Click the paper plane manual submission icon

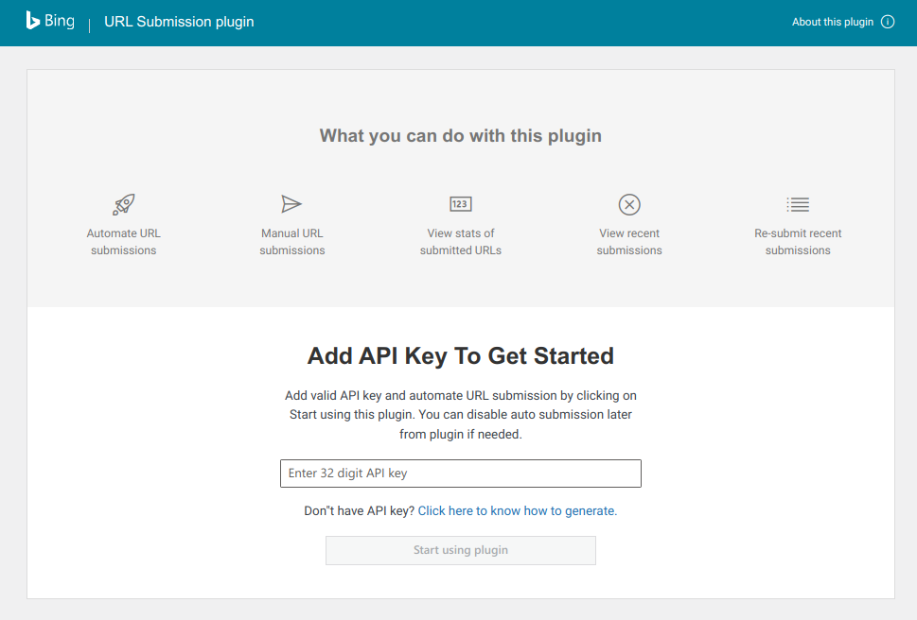291,204
